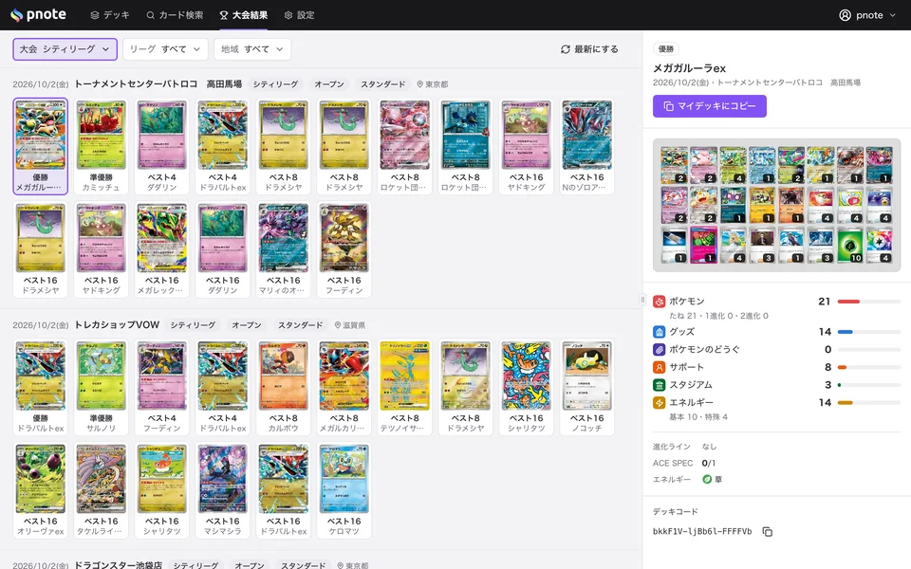Open the ベスト16 ノコッチ deck
The height and width of the screenshot is (569, 911).
click(x=586, y=387)
